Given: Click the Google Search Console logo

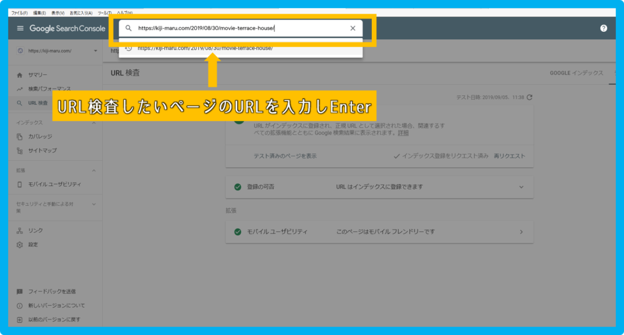Looking at the screenshot, I should click(67, 29).
